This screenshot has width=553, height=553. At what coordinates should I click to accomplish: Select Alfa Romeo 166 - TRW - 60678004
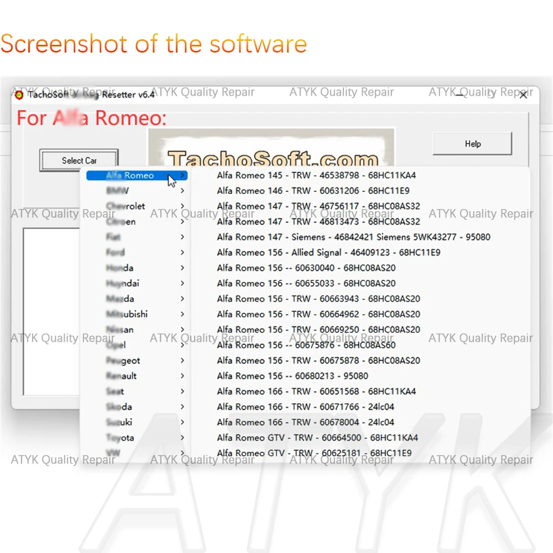pyautogui.click(x=305, y=422)
